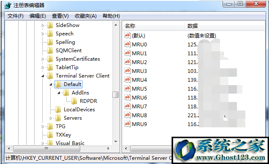Click tree pane scroll down arrow
Viewport: 269px width, 164px height.
[116, 142]
